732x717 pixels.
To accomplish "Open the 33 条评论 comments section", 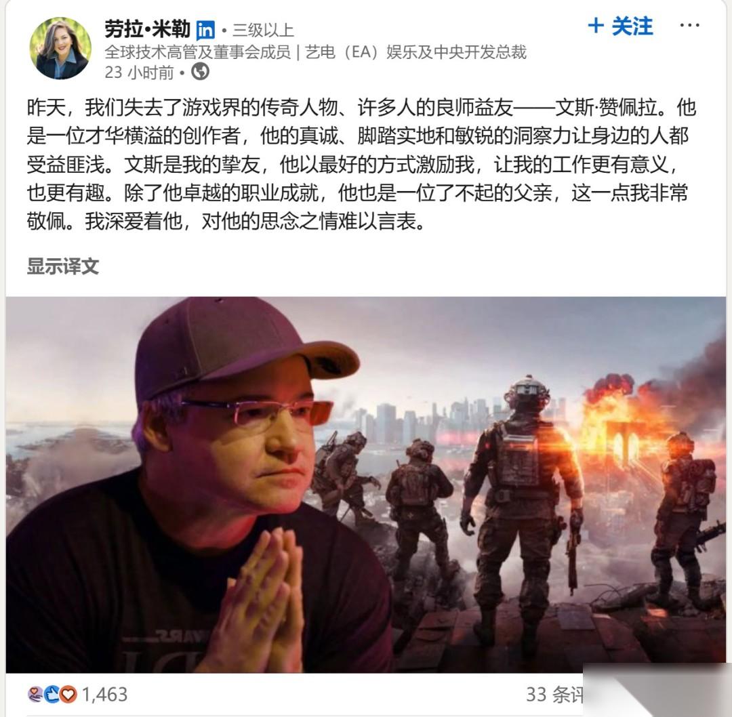I will [x=556, y=695].
